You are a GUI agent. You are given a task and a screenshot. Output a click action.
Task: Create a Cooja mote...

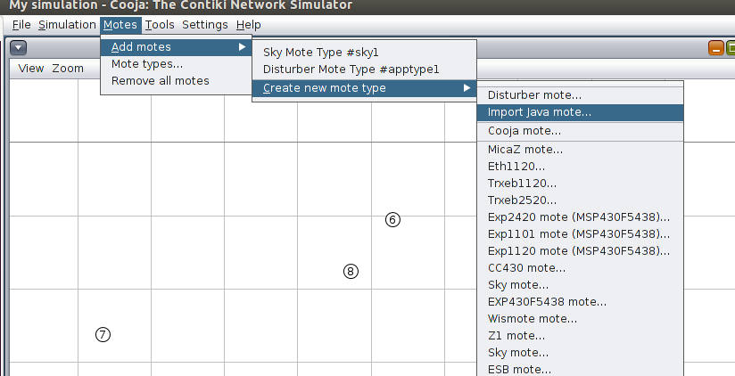click(581, 131)
